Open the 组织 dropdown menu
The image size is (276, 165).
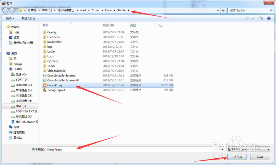pos(10,18)
